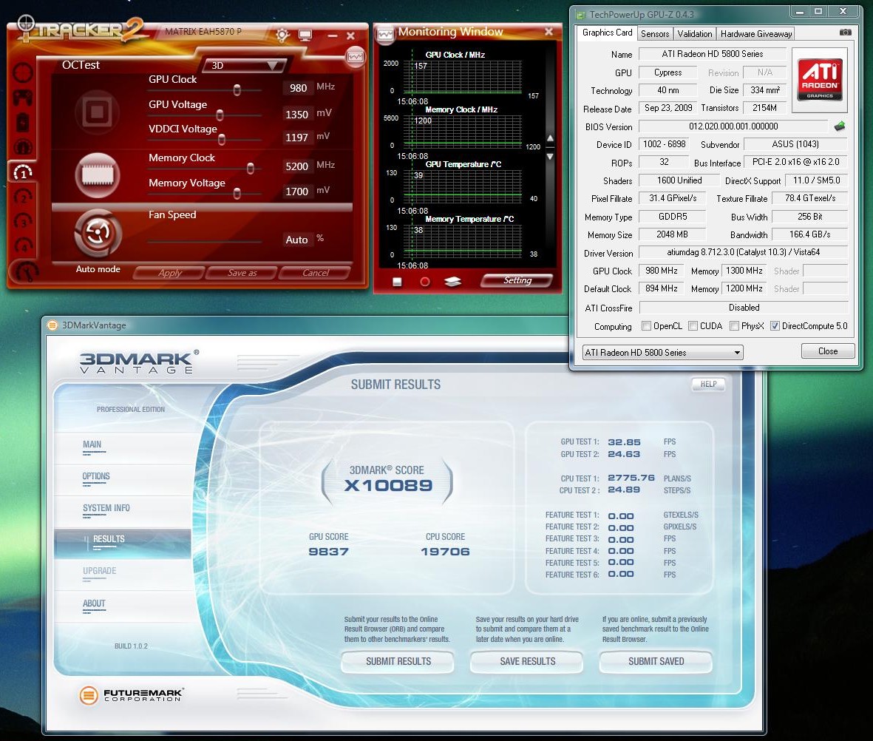Click the stacked layers icon in Monitoring Window

(452, 281)
